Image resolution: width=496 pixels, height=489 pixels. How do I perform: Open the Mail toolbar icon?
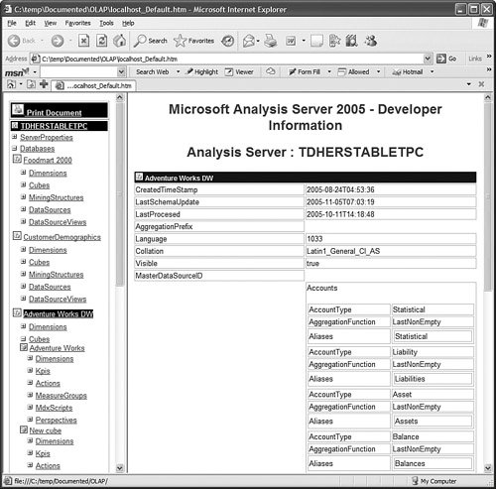point(249,41)
